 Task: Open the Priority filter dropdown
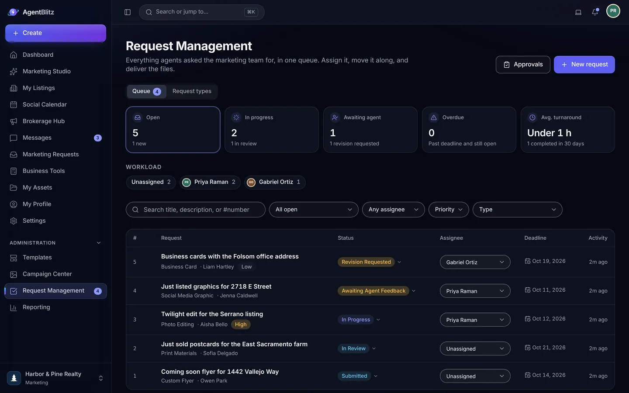point(449,210)
